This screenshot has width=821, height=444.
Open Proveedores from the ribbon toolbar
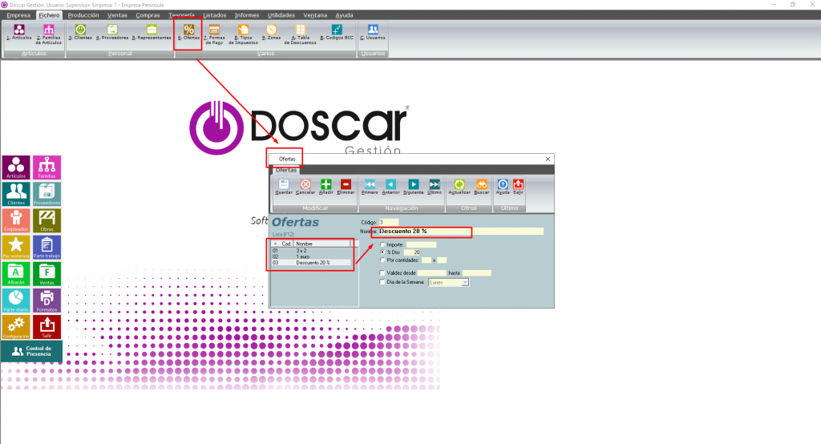pos(112,33)
